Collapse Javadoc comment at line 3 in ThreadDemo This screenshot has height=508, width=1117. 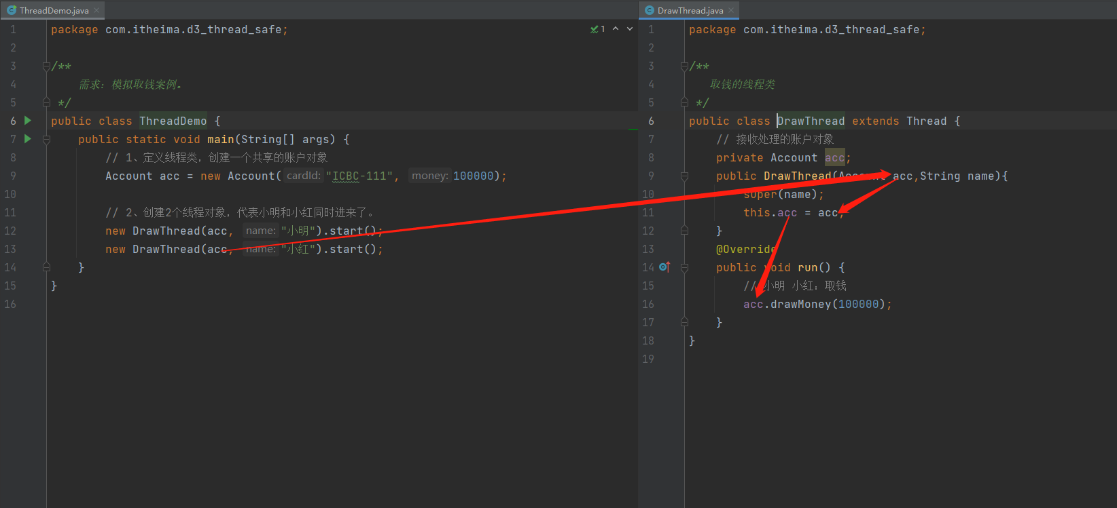[x=46, y=66]
